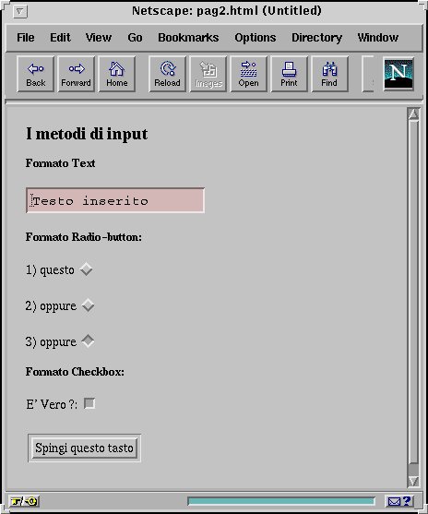This screenshot has width=428, height=514.
Task: Open the Bookmarks menu
Action: (188, 38)
